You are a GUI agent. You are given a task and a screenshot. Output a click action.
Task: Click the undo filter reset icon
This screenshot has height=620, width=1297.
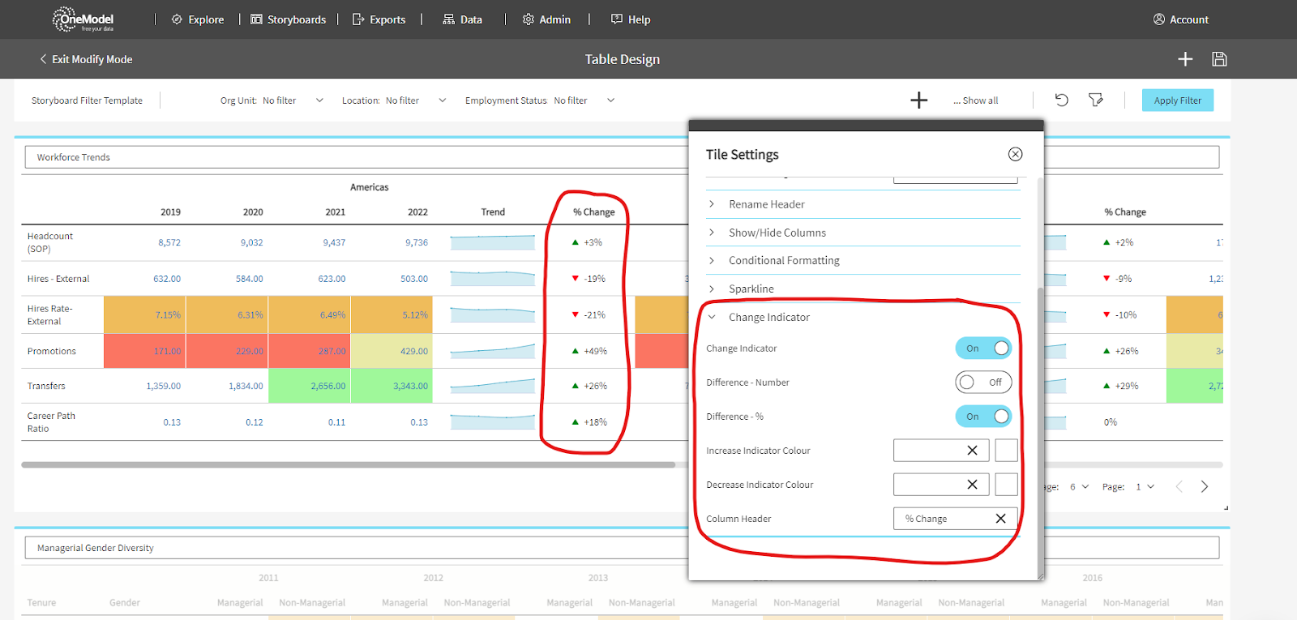pyautogui.click(x=1061, y=100)
